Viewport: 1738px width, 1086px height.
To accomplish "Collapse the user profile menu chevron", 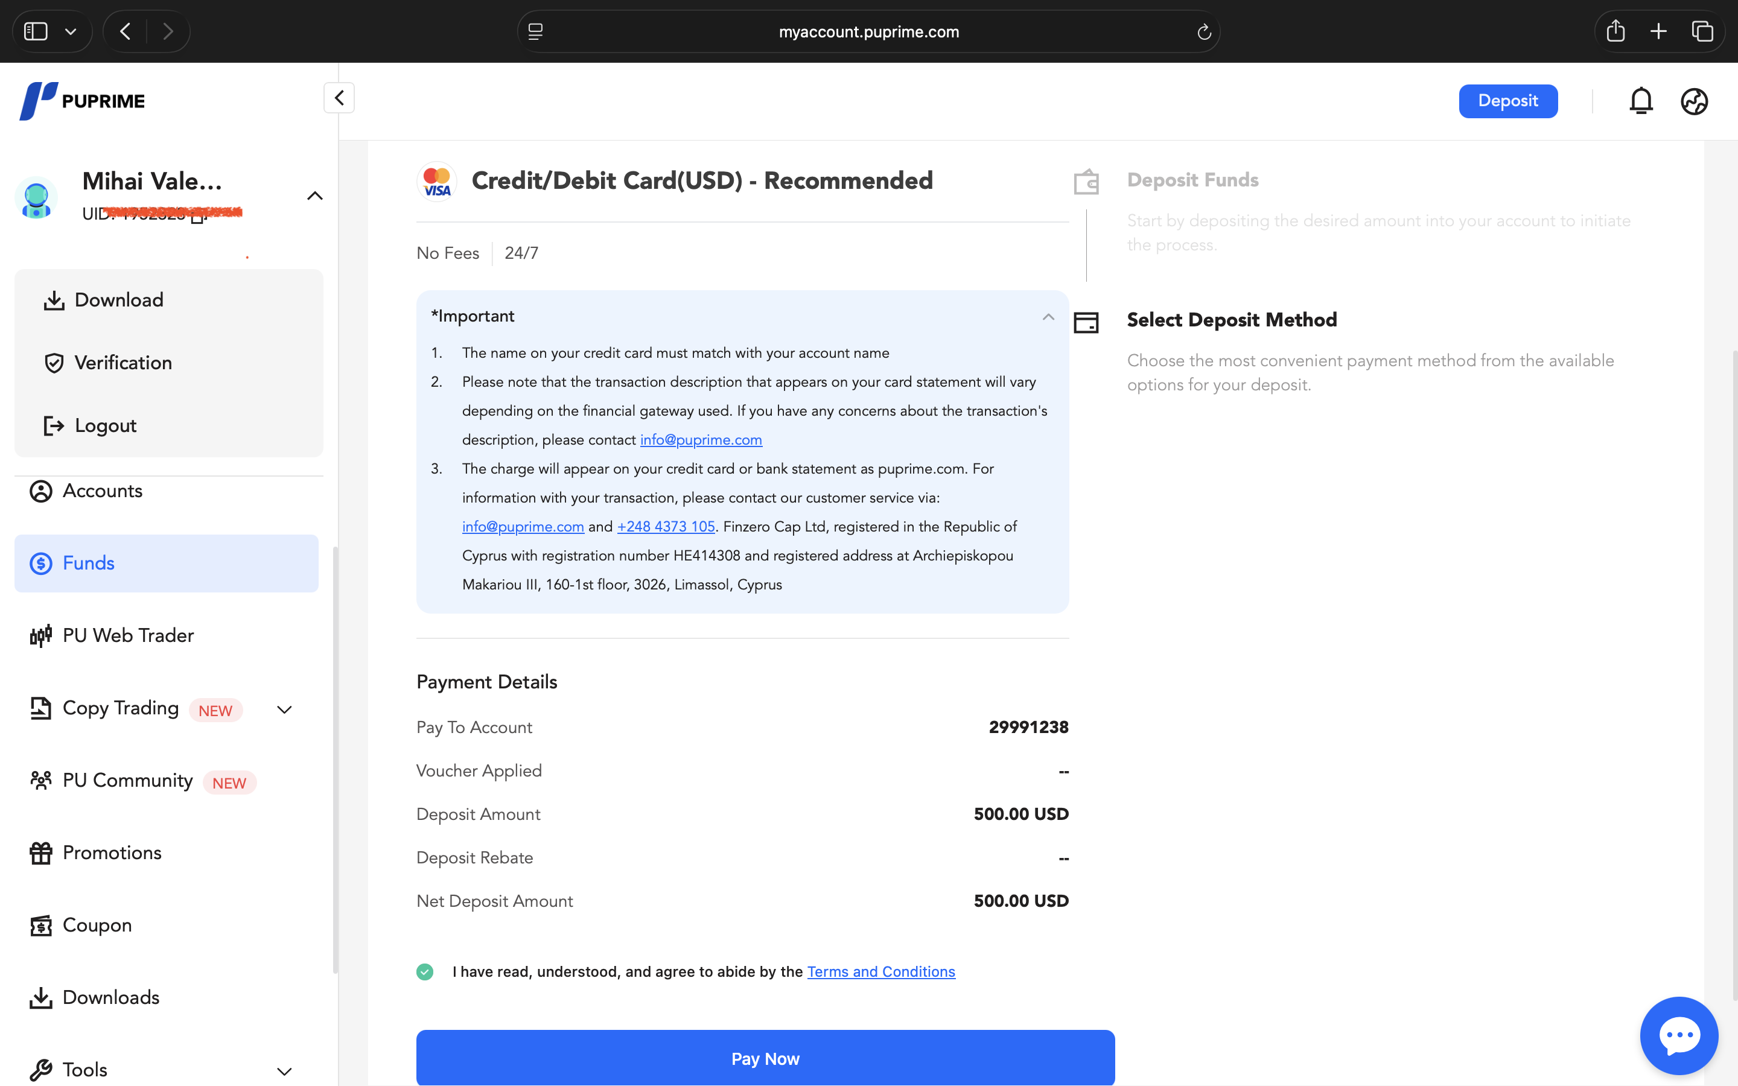I will [x=314, y=195].
